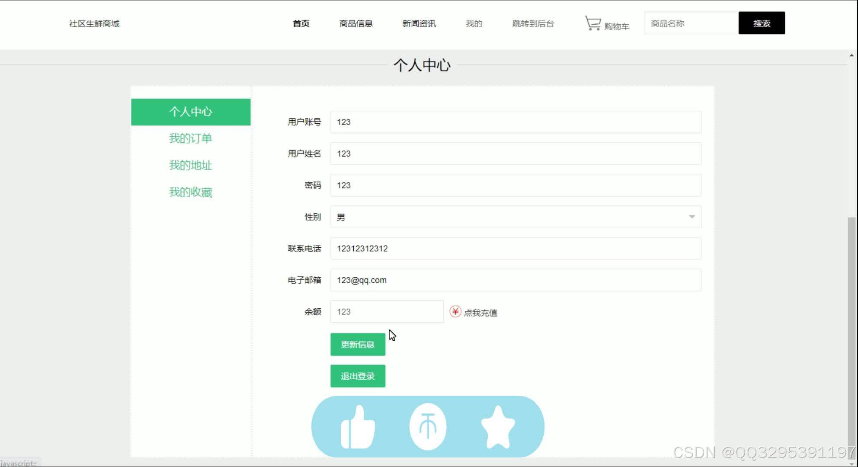The image size is (858, 467).
Task: Open 商品信息 in the navigation
Action: click(x=356, y=23)
